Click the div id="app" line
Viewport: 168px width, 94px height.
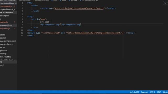click(39, 19)
